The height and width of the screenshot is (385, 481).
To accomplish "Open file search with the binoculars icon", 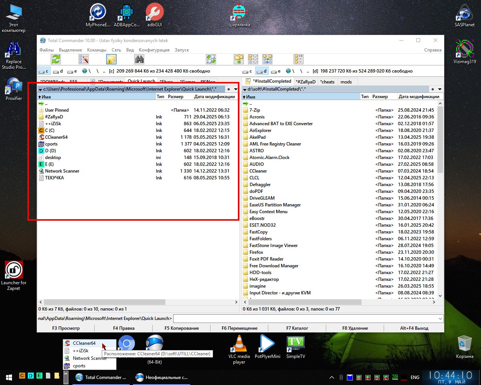I will [x=139, y=59].
